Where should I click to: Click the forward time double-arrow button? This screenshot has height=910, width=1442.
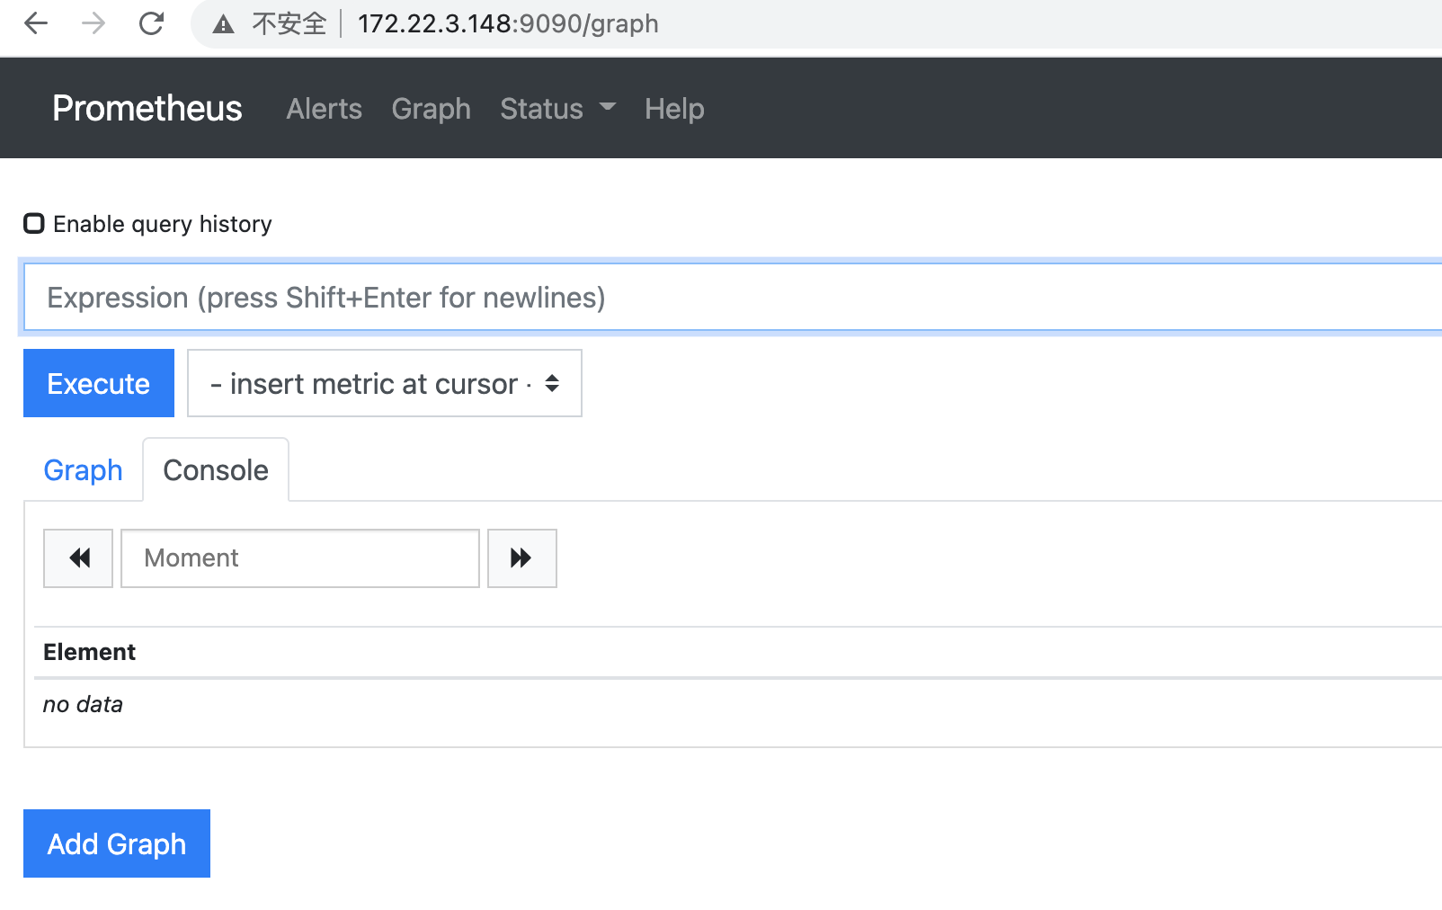point(522,558)
